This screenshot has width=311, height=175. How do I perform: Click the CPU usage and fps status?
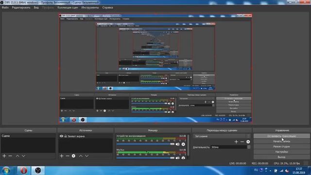point(287,163)
